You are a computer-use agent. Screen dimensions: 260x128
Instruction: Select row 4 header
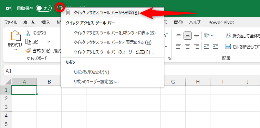pyautogui.click(x=6, y=116)
